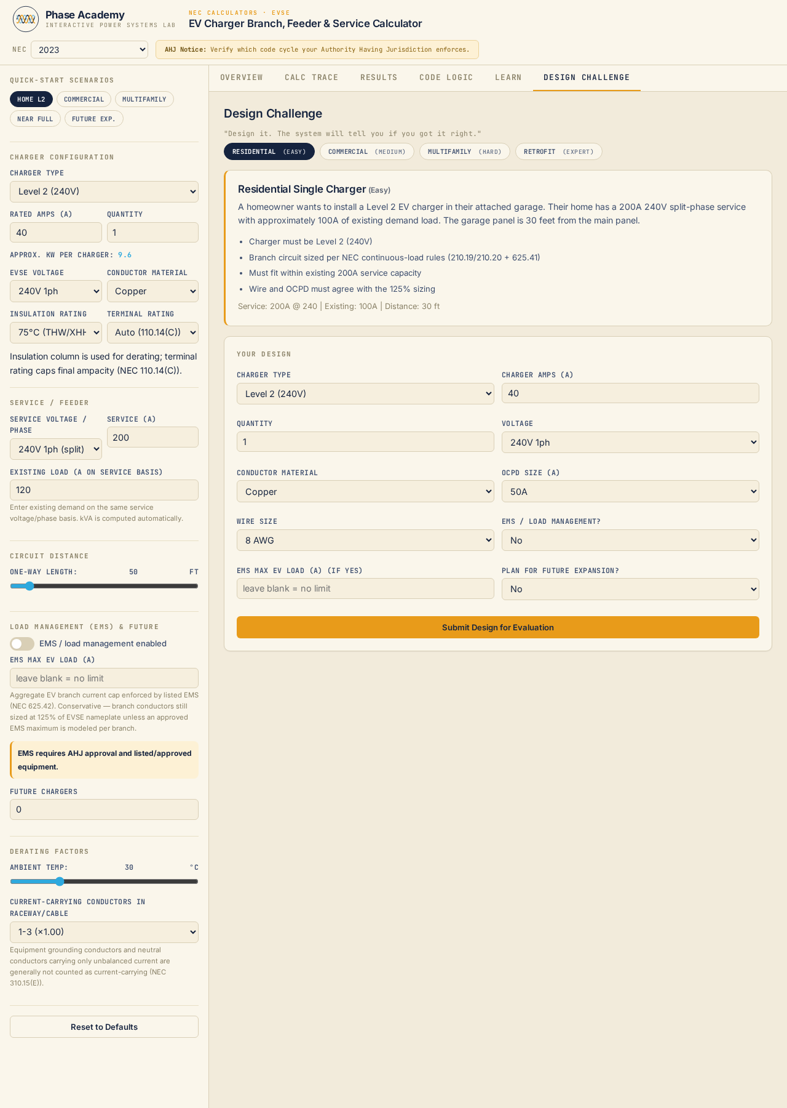
Task: Open Plan for Future Expansion dropdown
Action: tap(630, 589)
